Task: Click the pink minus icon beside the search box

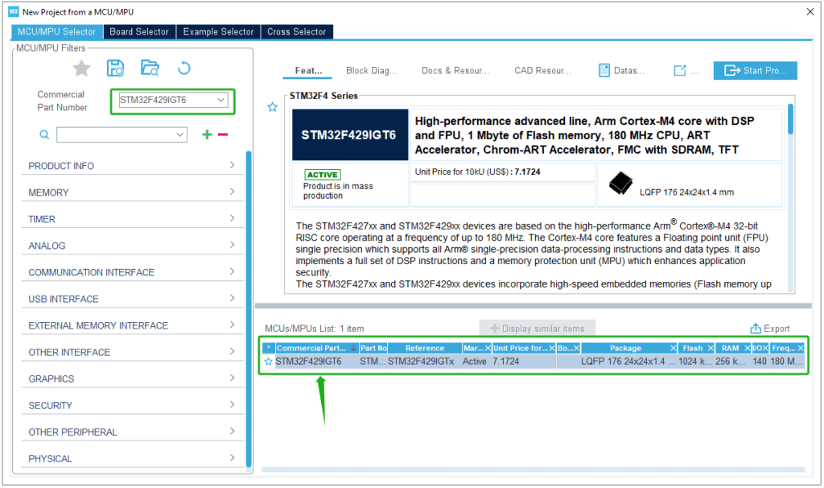Action: tap(223, 134)
